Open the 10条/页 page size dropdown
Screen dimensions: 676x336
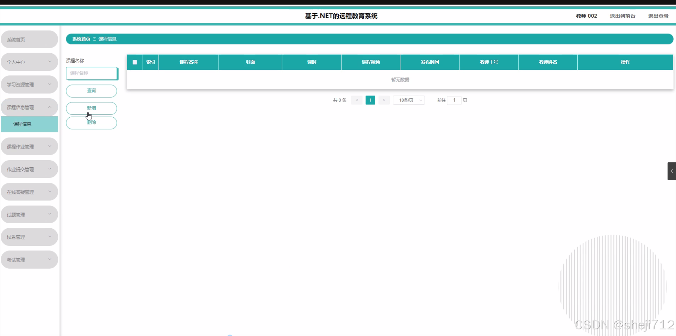[x=408, y=100]
